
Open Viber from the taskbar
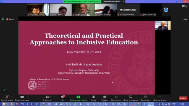tap(49, 104)
